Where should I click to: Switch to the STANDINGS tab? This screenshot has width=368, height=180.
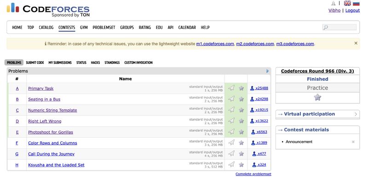point(112,62)
